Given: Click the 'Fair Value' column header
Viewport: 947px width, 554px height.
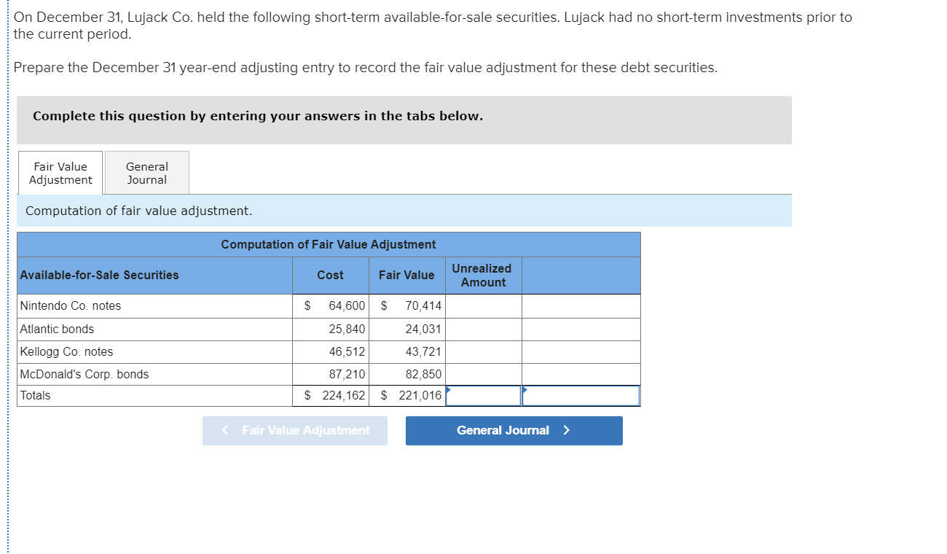Looking at the screenshot, I should click(406, 276).
